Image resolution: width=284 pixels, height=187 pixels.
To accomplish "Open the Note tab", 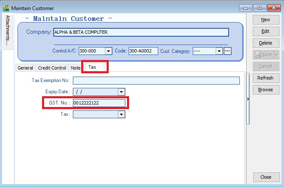I will coord(75,68).
